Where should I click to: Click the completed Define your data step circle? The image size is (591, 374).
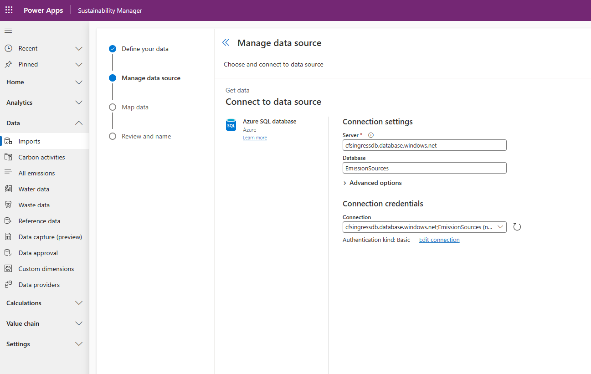click(113, 49)
